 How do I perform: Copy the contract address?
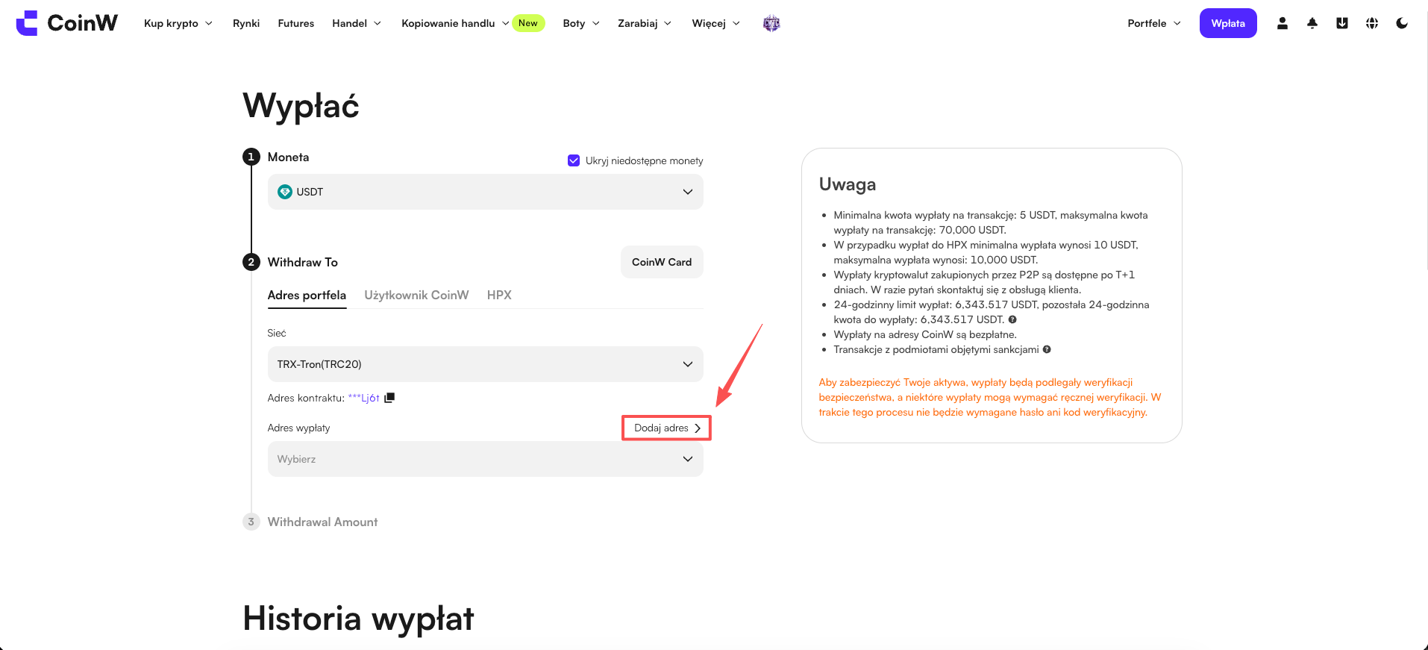(x=389, y=398)
